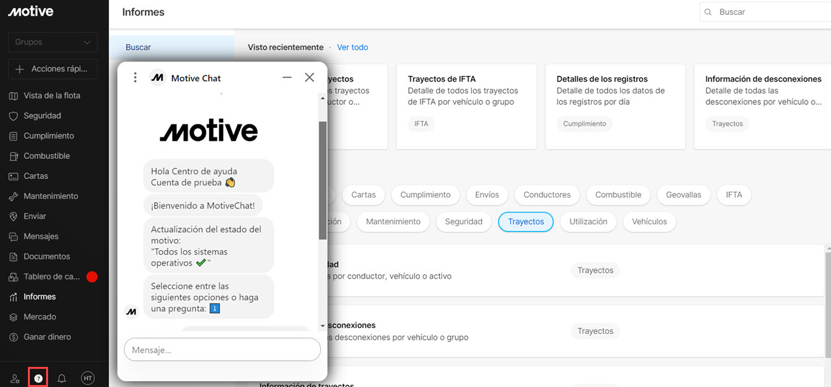Click Cumplimiento tag on Detalles de los registros card
The width and height of the screenshot is (831, 387).
coord(584,123)
